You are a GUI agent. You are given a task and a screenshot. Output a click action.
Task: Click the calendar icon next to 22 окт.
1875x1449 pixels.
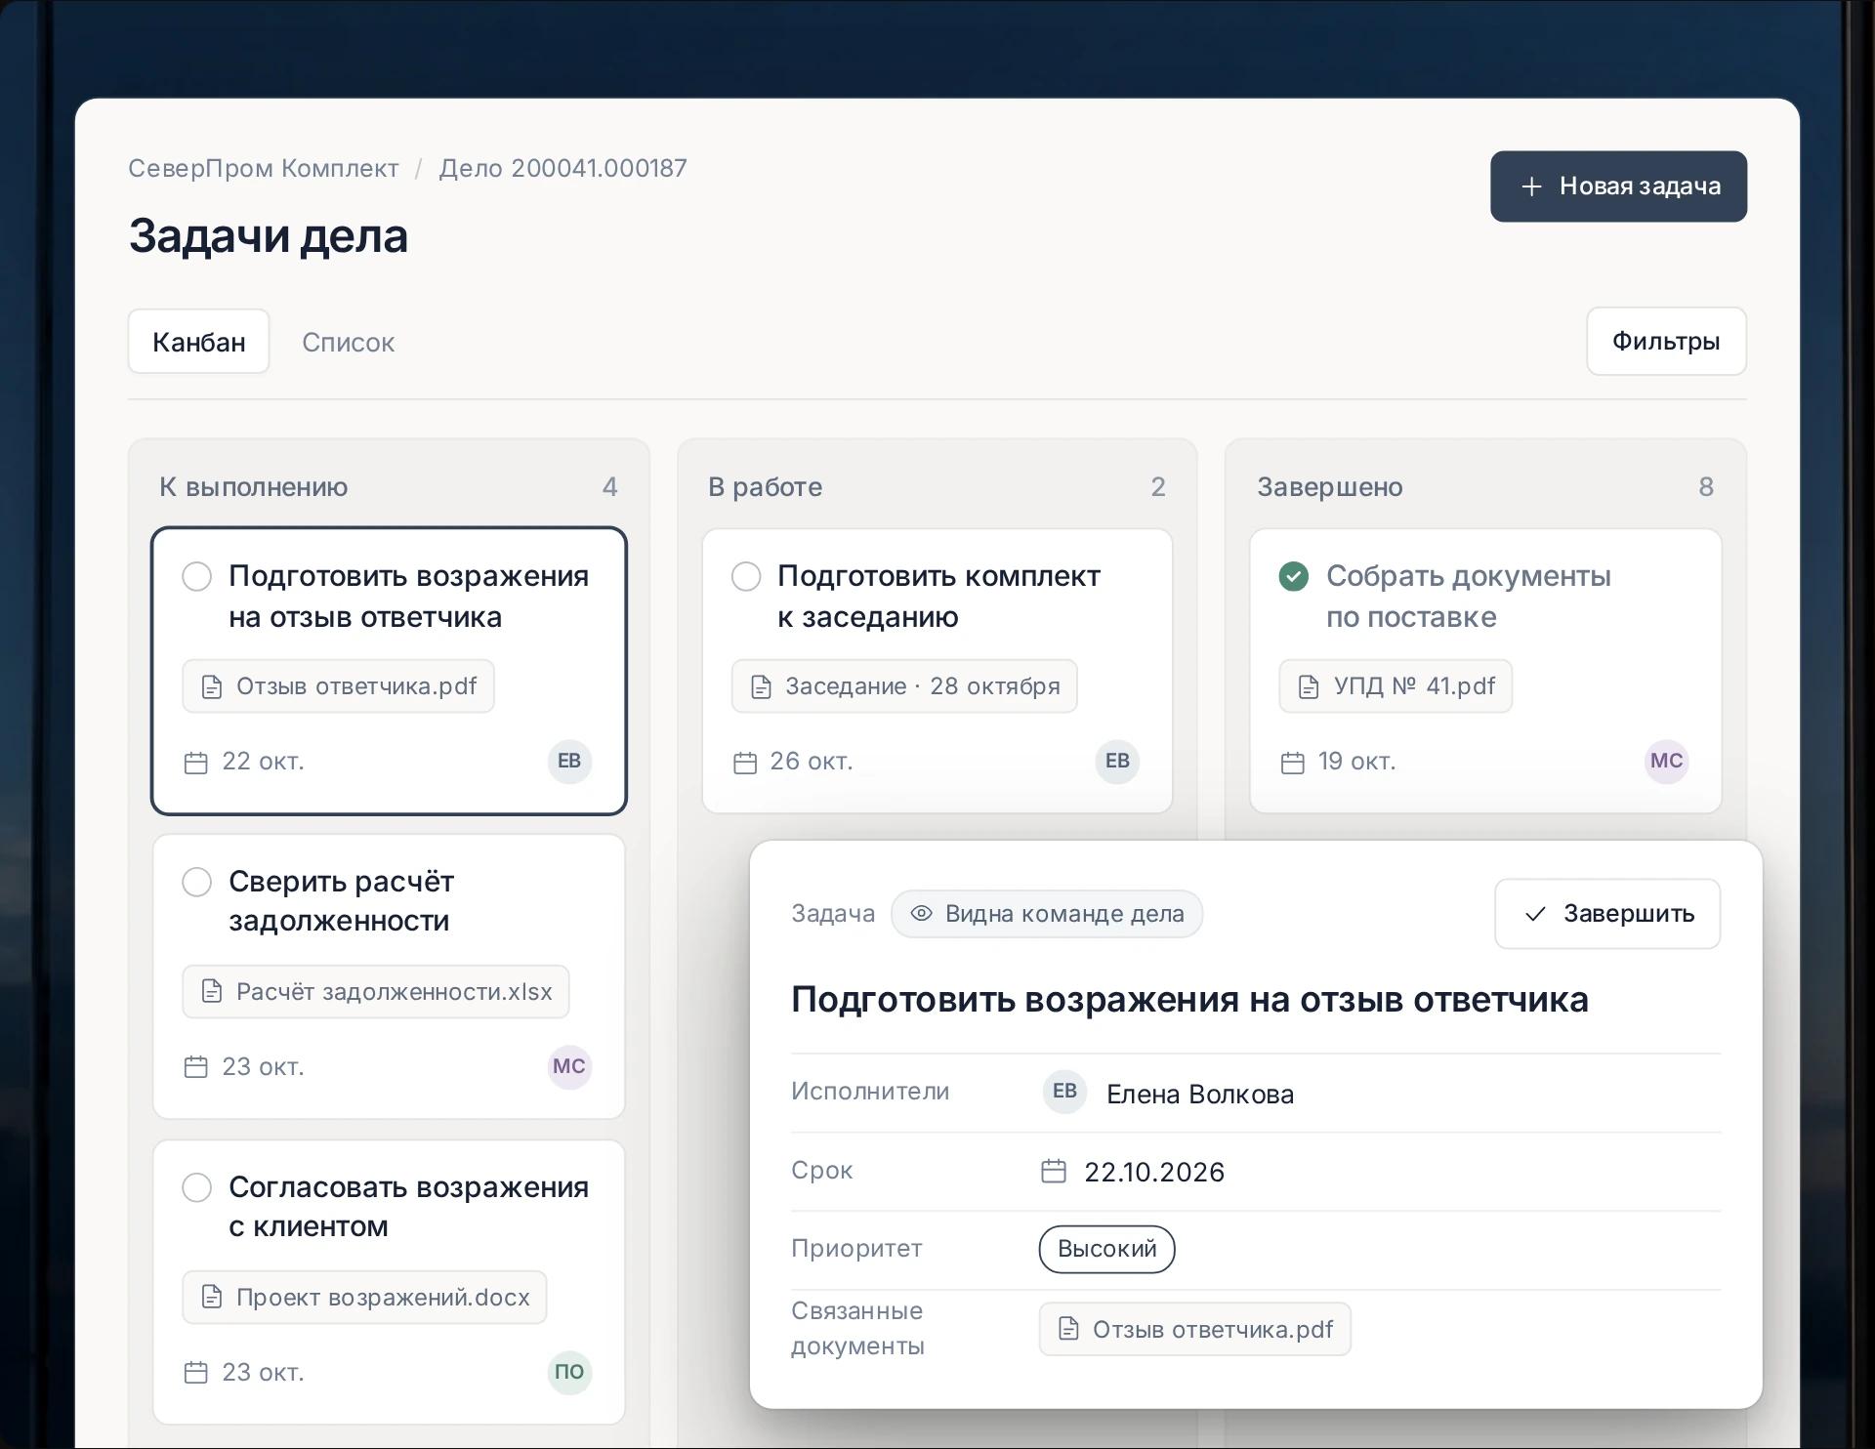click(196, 763)
